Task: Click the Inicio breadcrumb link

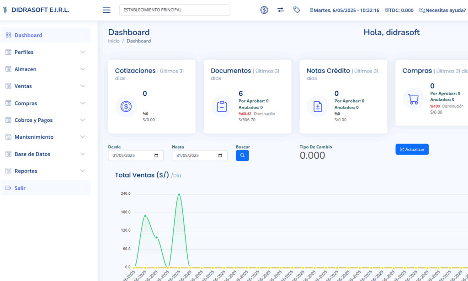Action: tap(114, 41)
